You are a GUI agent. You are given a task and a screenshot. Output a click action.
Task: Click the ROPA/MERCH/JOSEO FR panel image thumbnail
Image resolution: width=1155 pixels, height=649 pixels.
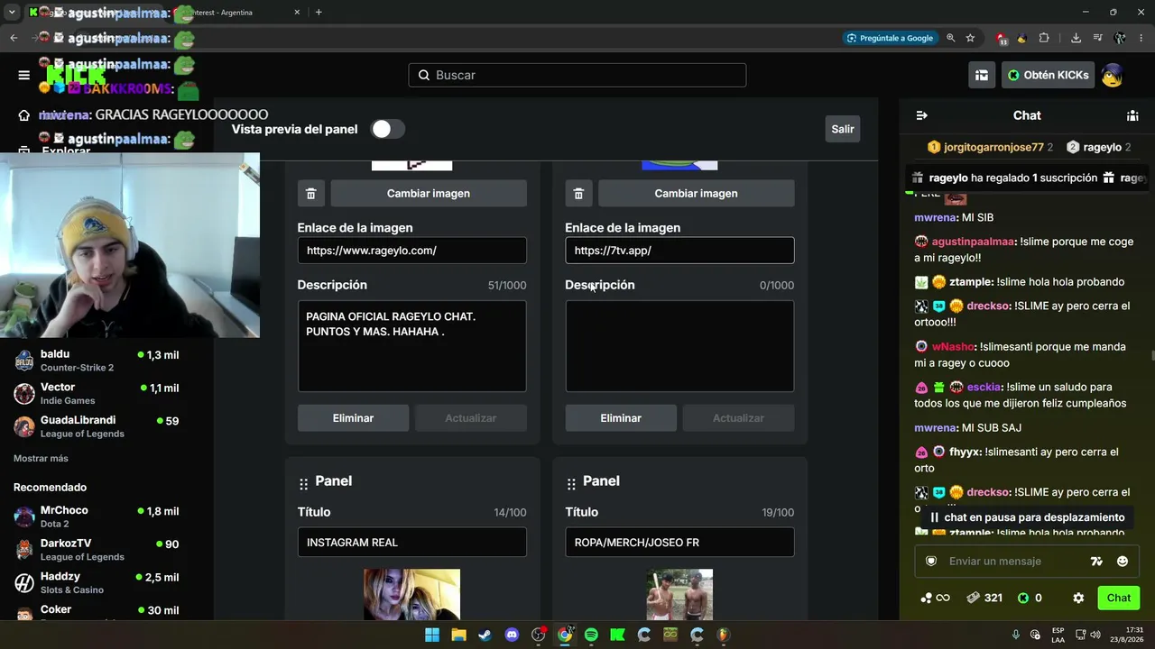click(x=679, y=595)
